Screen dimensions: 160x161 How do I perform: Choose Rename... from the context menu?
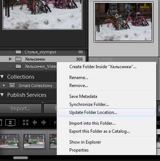(106, 78)
